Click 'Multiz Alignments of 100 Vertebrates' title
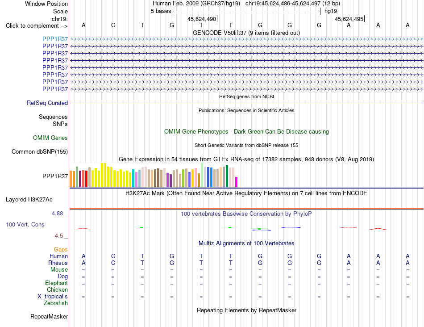The image size is (424, 327). [x=246, y=243]
